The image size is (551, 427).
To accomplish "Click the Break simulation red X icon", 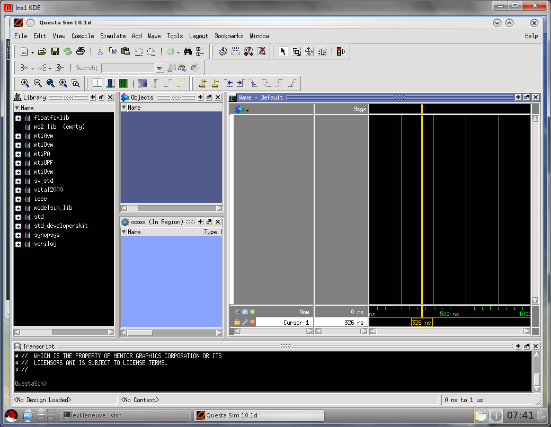I will (261, 52).
